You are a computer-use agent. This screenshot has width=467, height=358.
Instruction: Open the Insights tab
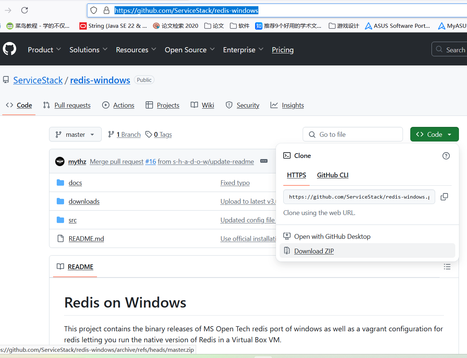click(x=287, y=105)
